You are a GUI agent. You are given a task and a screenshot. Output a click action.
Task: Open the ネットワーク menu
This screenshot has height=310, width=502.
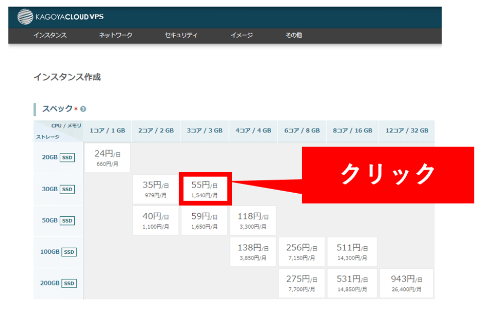115,35
